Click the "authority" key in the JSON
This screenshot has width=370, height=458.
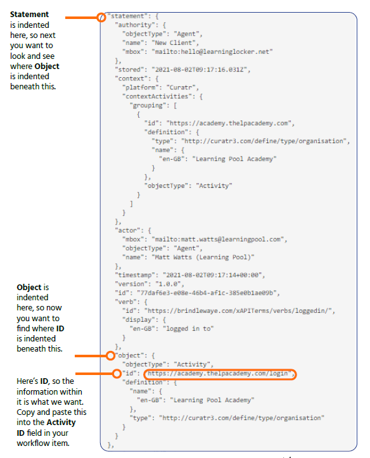[x=134, y=25]
